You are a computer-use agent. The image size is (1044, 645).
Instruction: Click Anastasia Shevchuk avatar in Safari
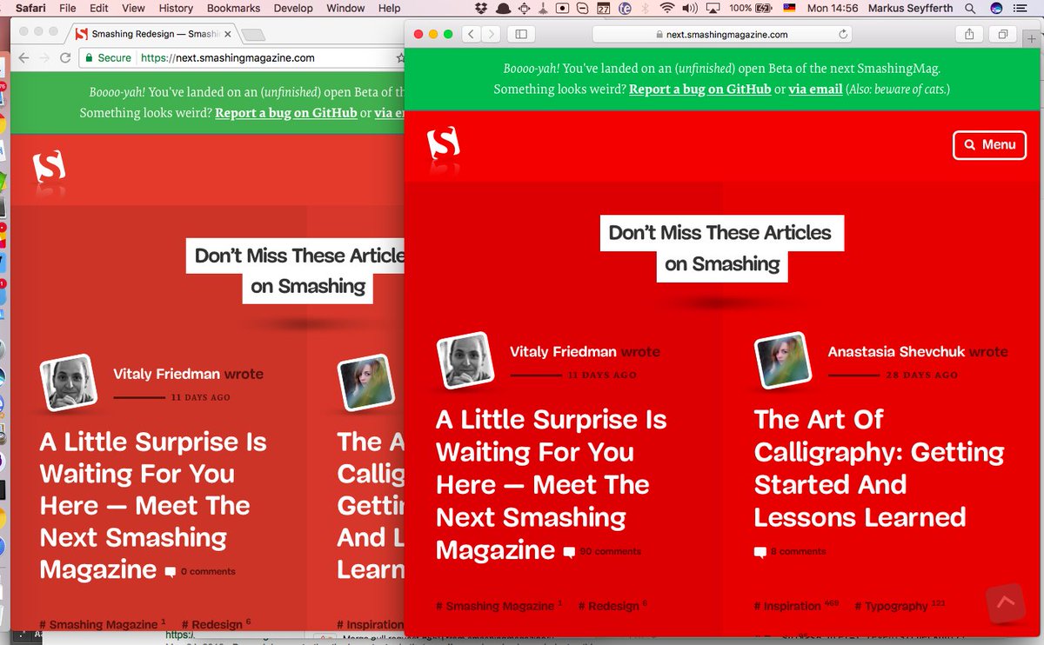click(783, 361)
